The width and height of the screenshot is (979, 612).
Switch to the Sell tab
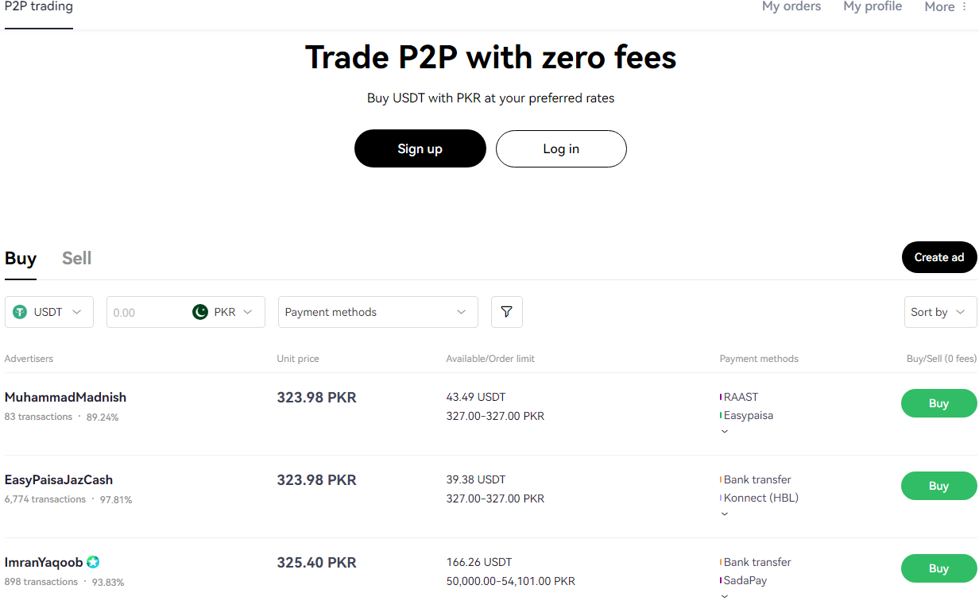tap(77, 258)
